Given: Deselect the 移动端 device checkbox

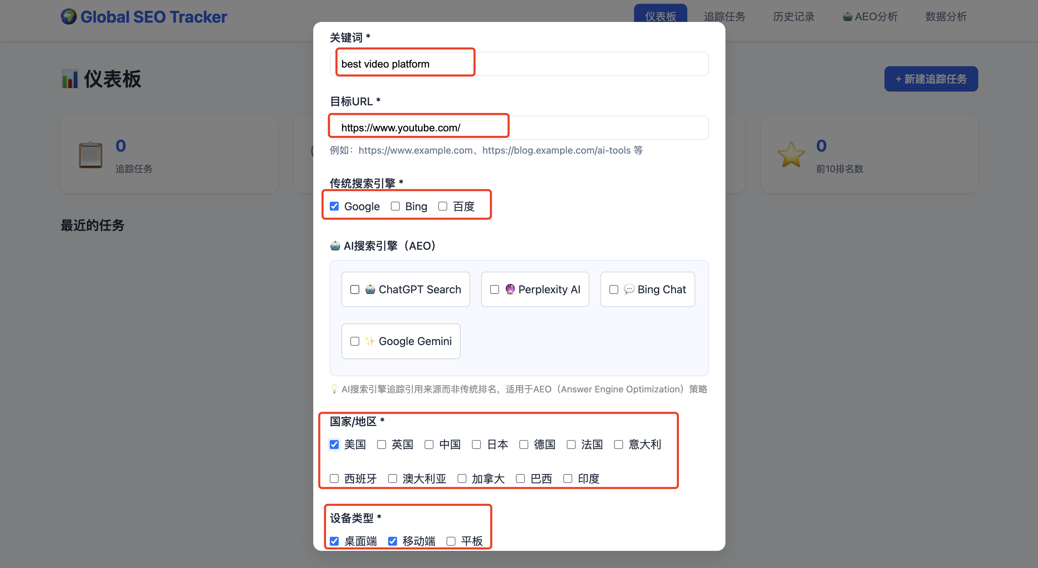Looking at the screenshot, I should point(393,541).
